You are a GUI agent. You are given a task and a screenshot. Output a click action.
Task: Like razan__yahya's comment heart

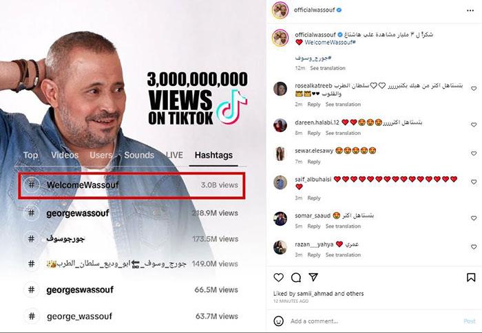(x=474, y=247)
